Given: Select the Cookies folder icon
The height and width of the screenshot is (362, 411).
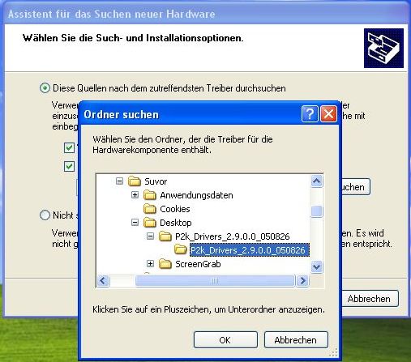Looking at the screenshot, I should click(150, 209).
